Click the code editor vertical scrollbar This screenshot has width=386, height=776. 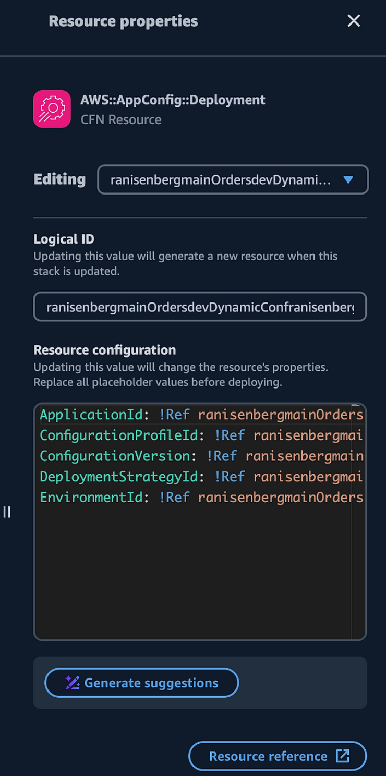358,522
